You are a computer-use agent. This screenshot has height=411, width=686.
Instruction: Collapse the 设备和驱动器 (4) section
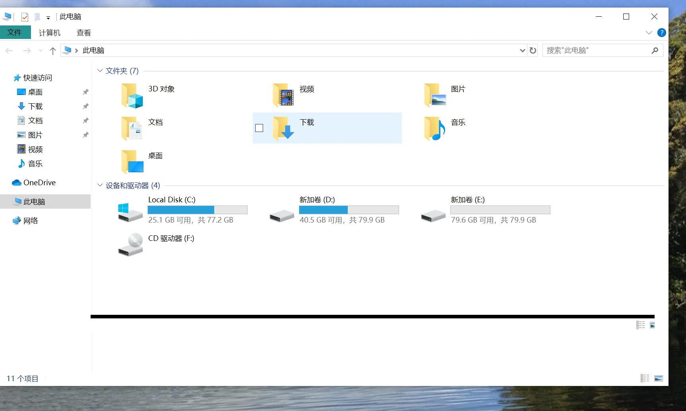click(100, 185)
